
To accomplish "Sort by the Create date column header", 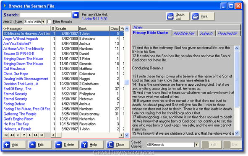I will click(x=67, y=28).
